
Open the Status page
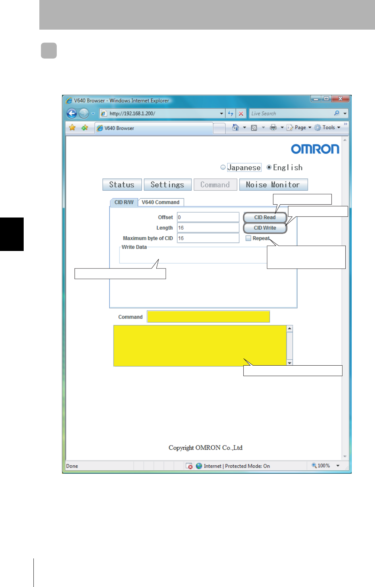(x=122, y=184)
